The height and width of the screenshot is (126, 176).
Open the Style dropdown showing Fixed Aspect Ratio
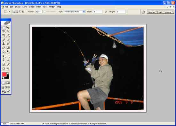click(x=75, y=11)
